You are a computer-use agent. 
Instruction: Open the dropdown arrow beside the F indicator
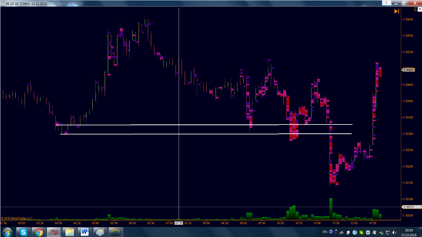(420, 9)
